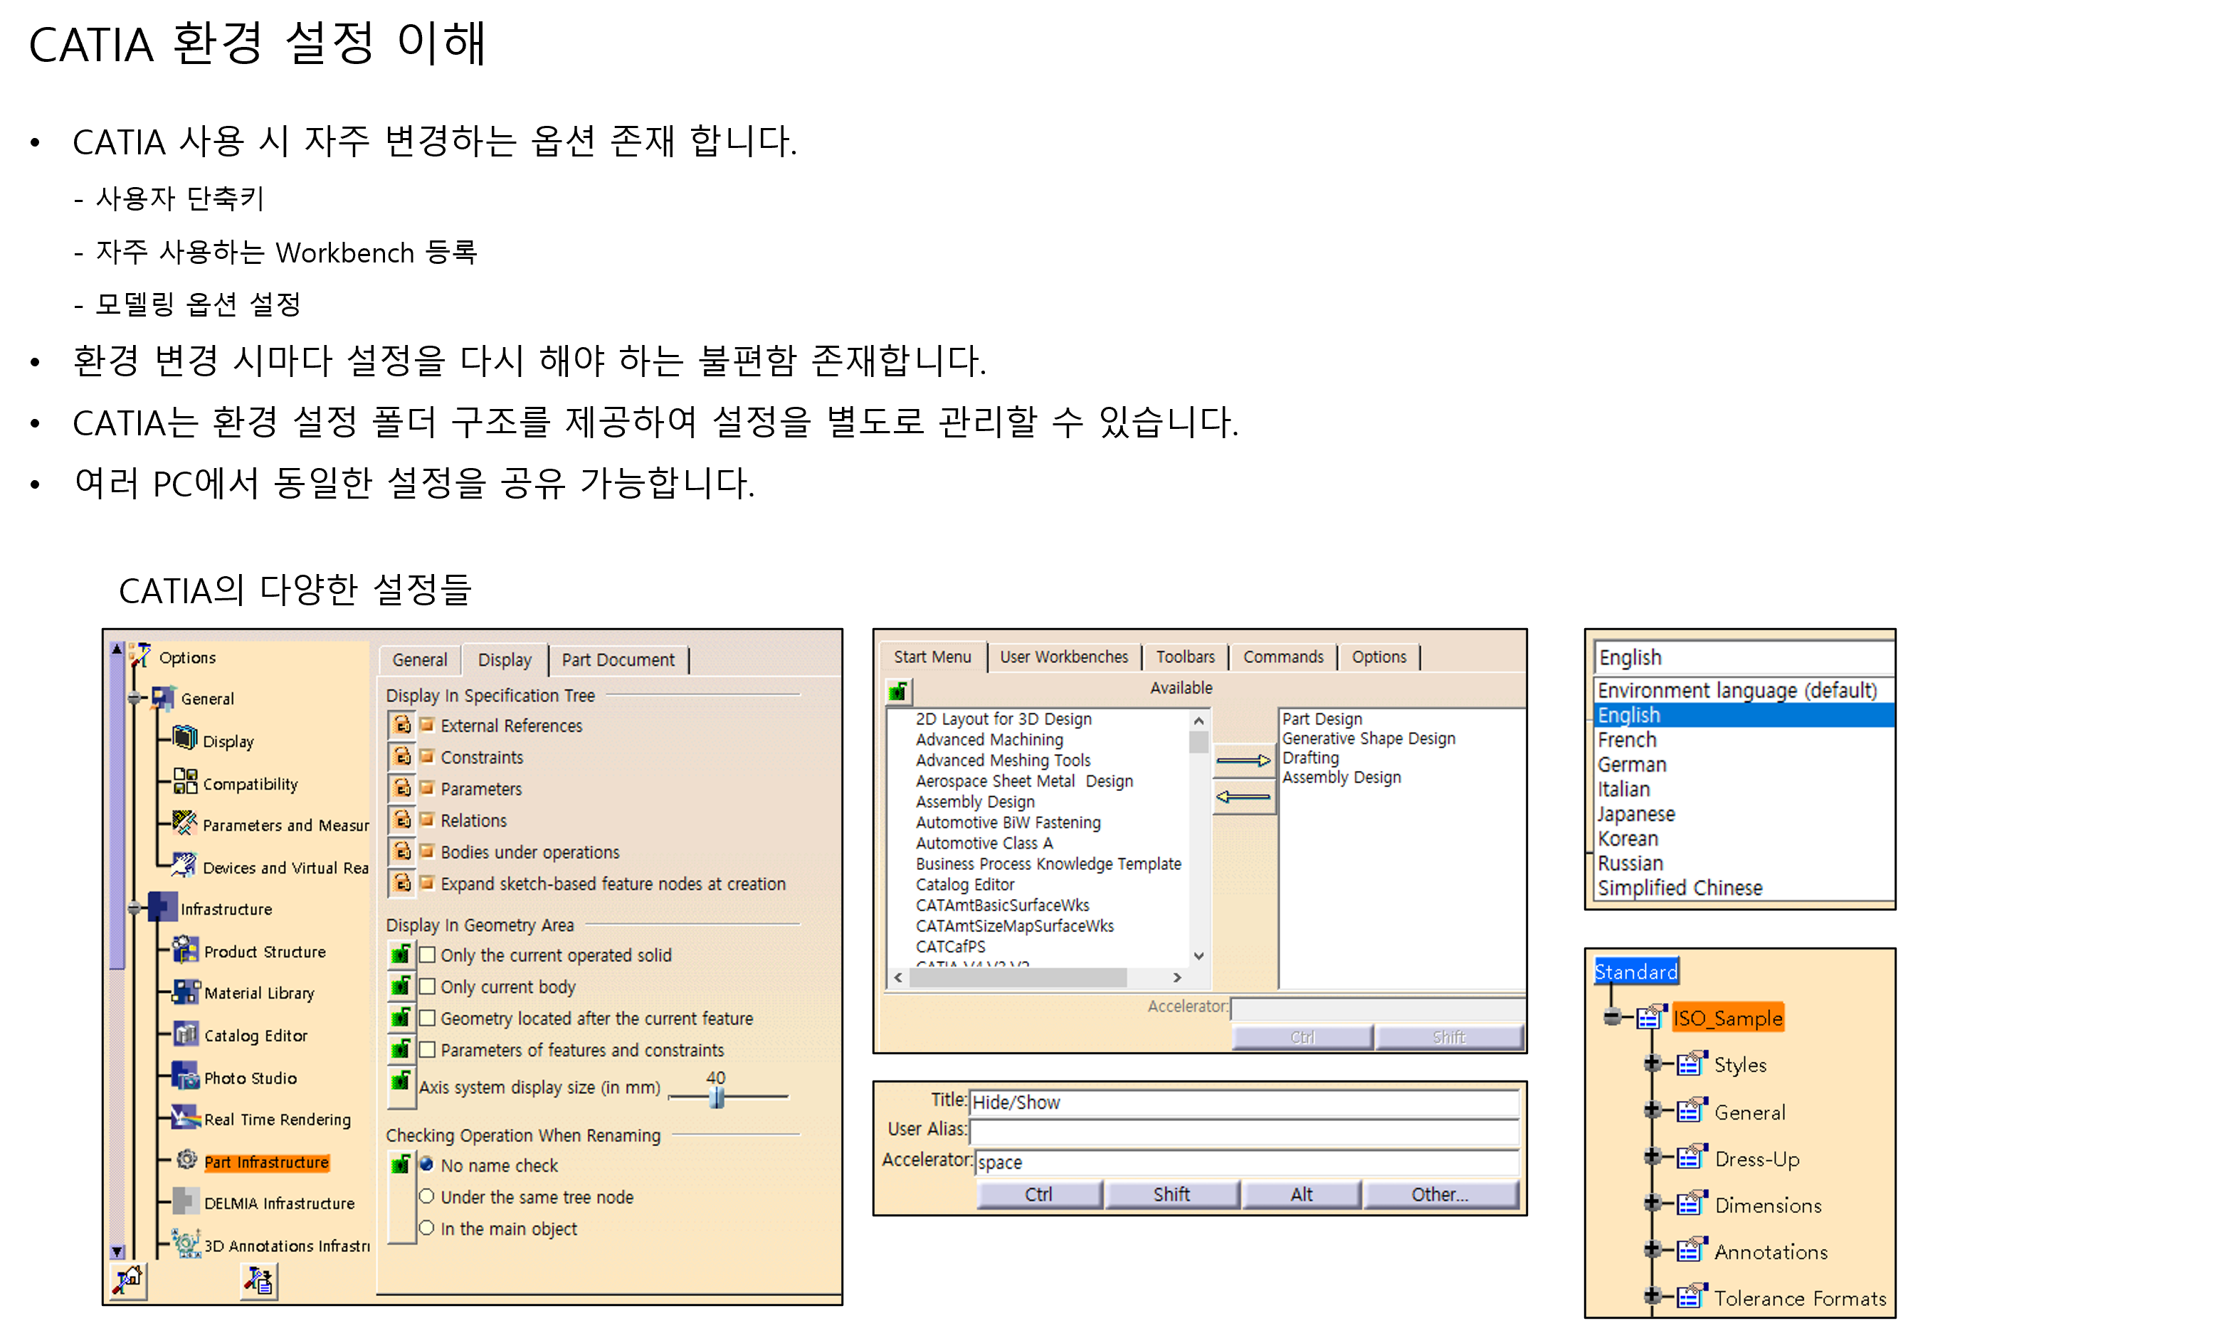Switch to the Part Document tab
The width and height of the screenshot is (2224, 1333).
(x=617, y=660)
